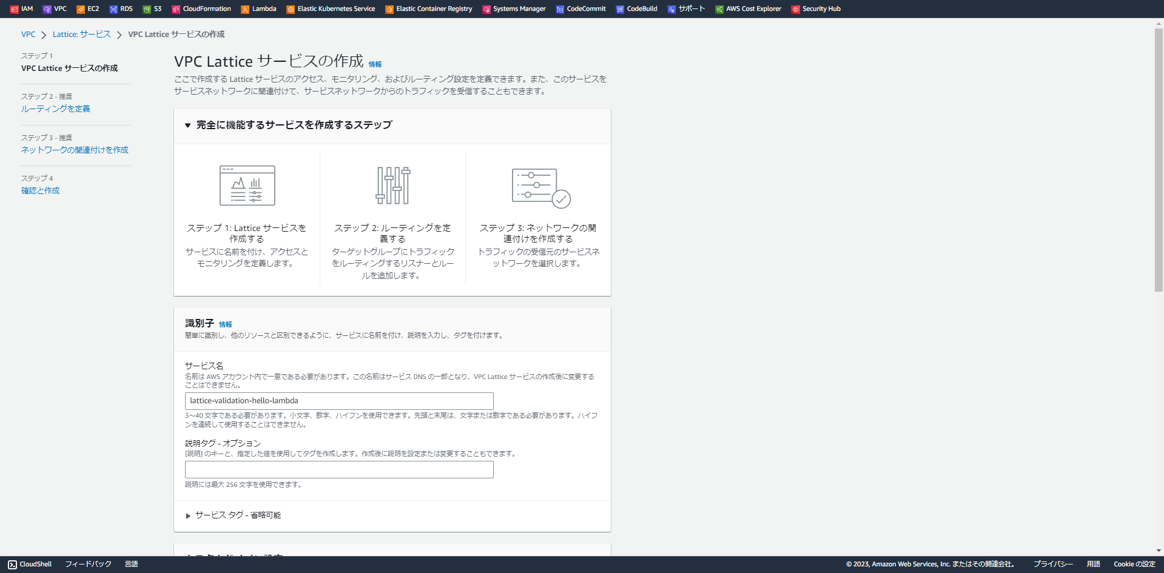
Task: Open the CloudFormation shortcut icon
Action: click(x=176, y=9)
